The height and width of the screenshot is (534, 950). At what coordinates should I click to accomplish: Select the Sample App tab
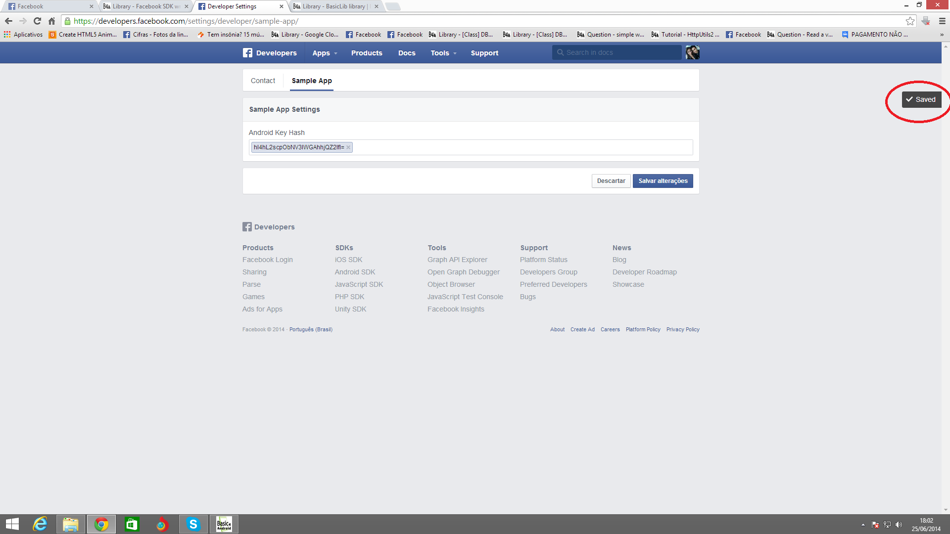[312, 81]
